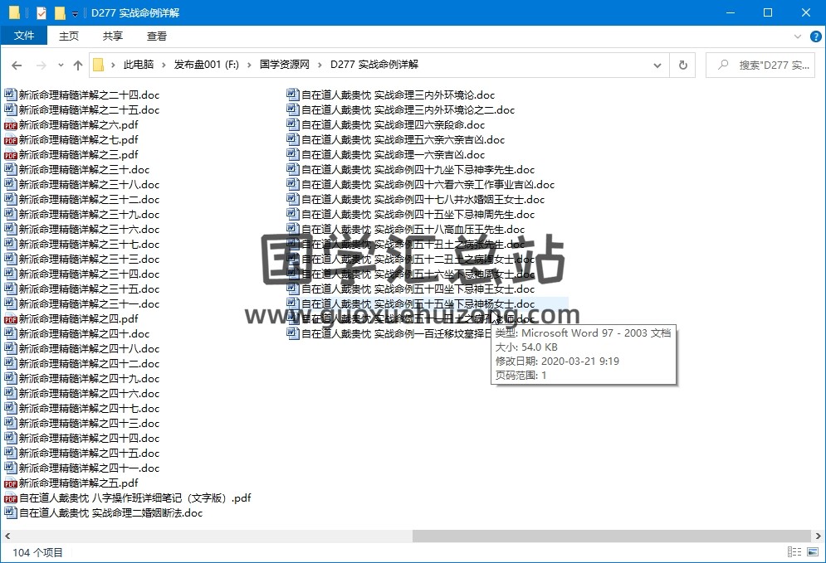This screenshot has height=563, width=826.
Task: Switch to the 查看 ribbon tab
Action: click(x=157, y=36)
